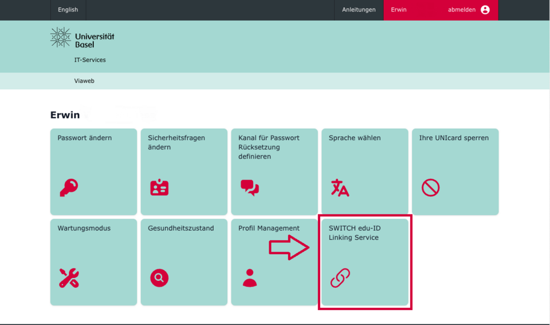This screenshot has width=550, height=325.
Task: Click the chat bubbles icon for password reset channel
Action: 249,187
